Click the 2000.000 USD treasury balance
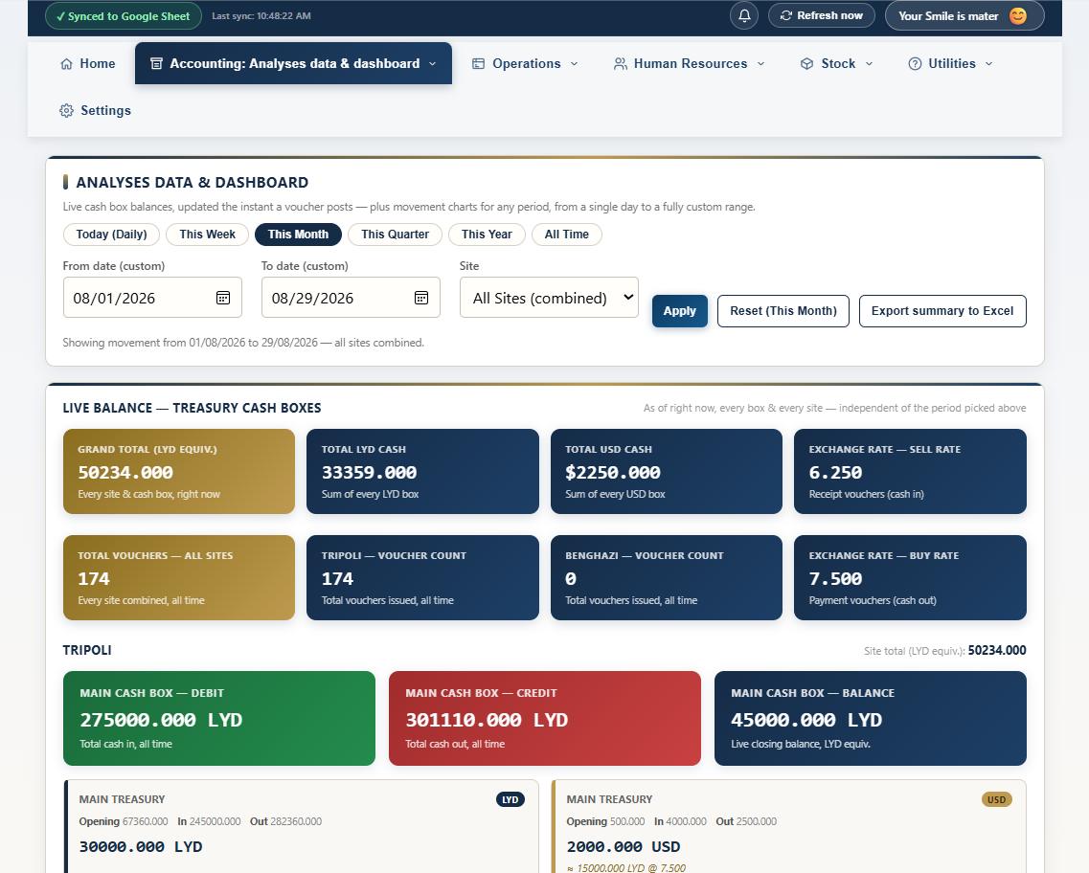This screenshot has height=873, width=1089. click(623, 846)
